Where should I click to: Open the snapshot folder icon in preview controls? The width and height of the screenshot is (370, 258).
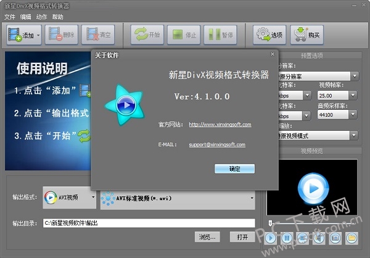coord(351,238)
